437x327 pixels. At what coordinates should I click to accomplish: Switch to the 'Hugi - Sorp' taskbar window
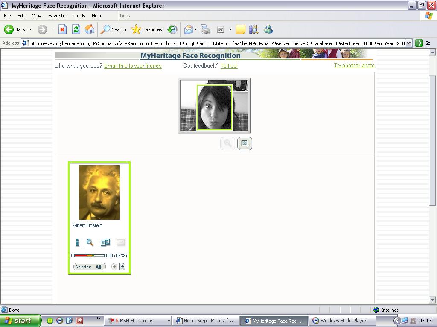point(206,321)
